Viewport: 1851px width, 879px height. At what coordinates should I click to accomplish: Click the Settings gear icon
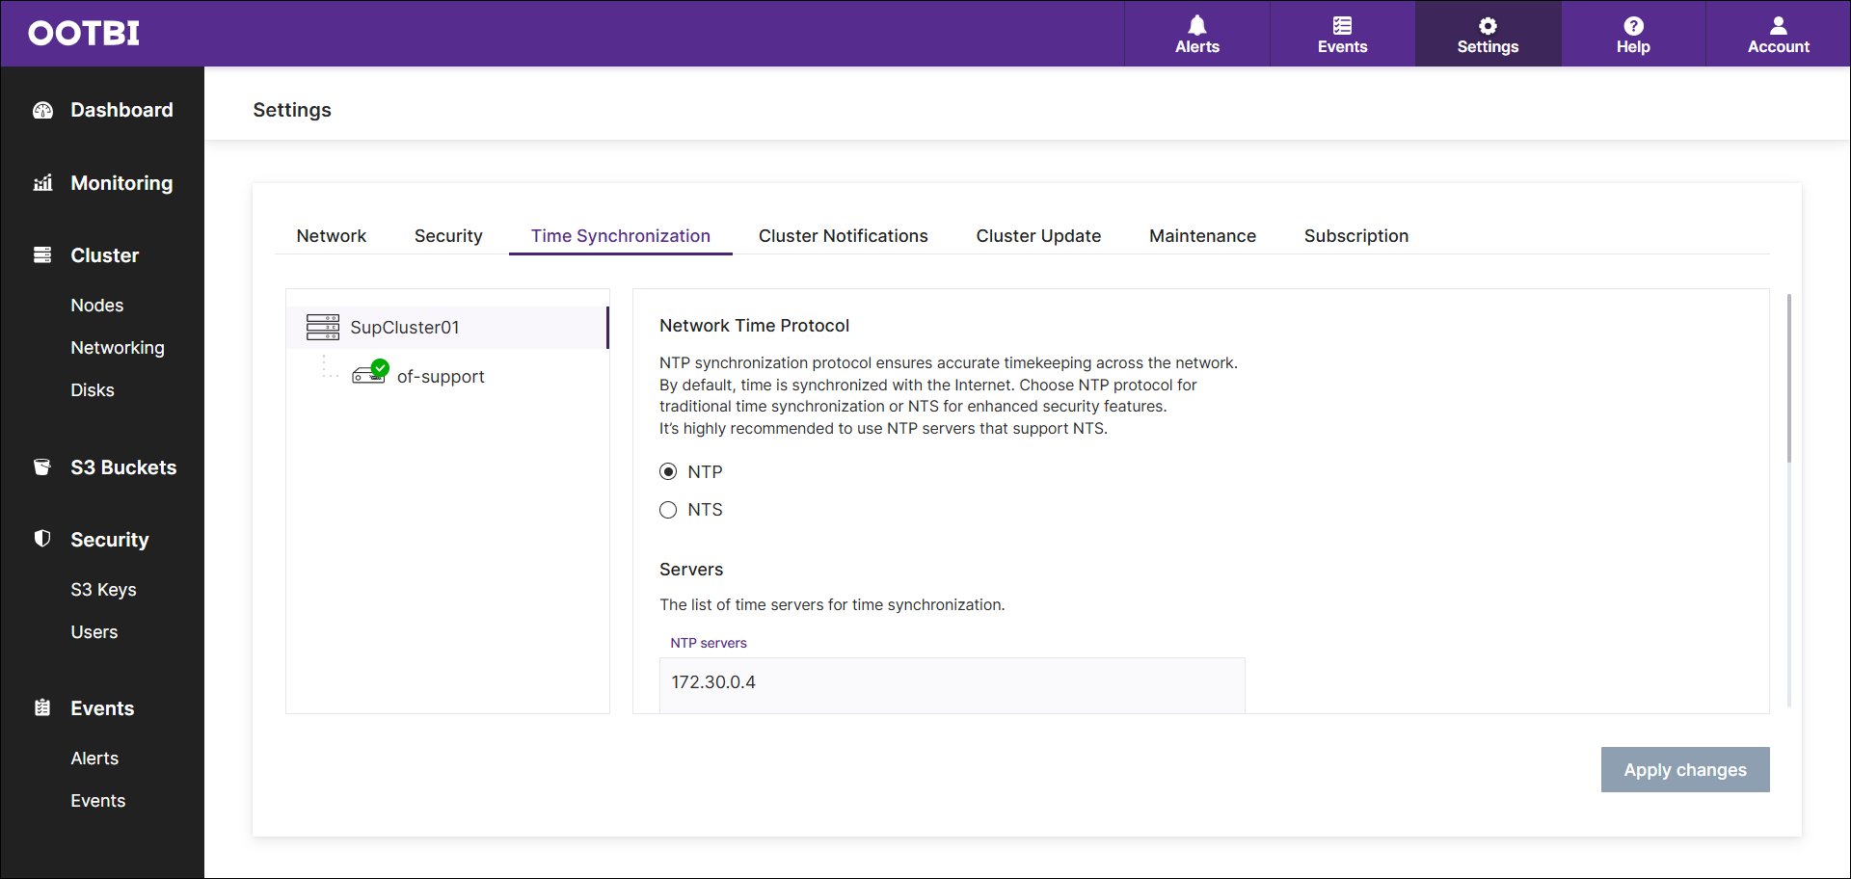1488,25
